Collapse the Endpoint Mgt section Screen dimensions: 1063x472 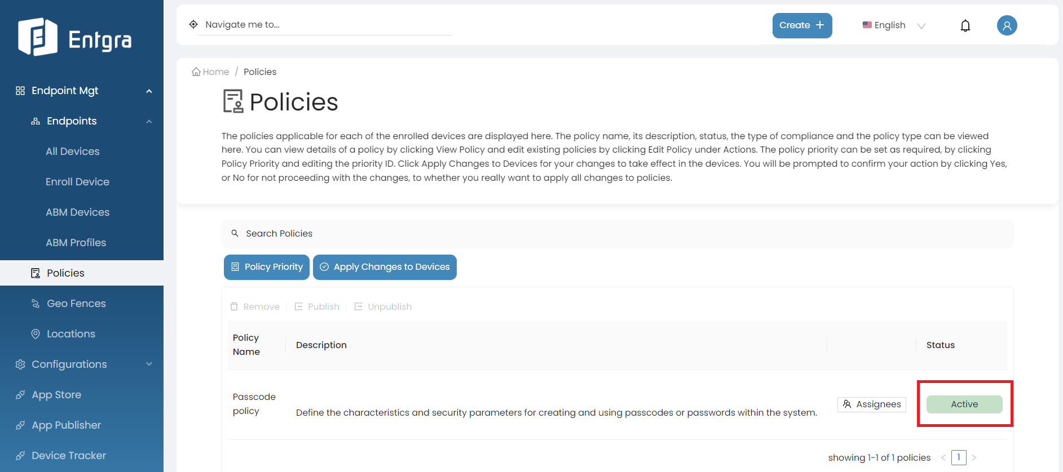pyautogui.click(x=149, y=91)
